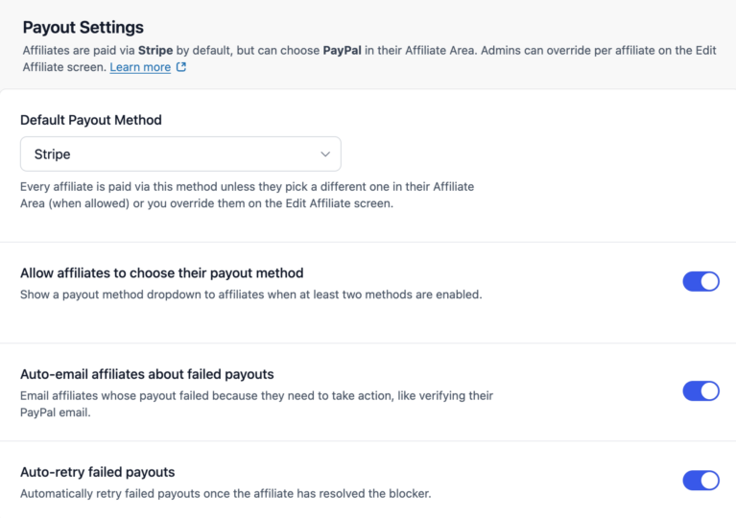Screen dimensions: 736x518
Task: Turn off Auto-email affiliates about failed payouts
Action: pyautogui.click(x=700, y=390)
